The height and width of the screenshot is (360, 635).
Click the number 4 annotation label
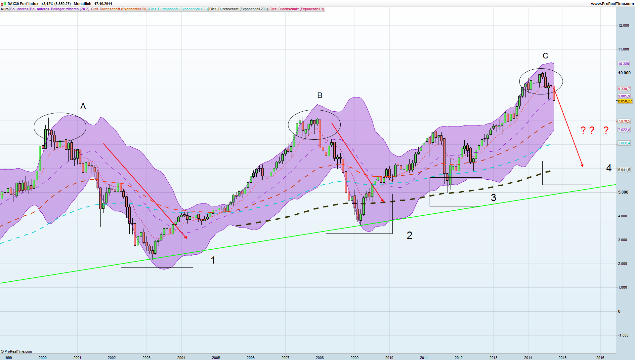pyautogui.click(x=609, y=168)
